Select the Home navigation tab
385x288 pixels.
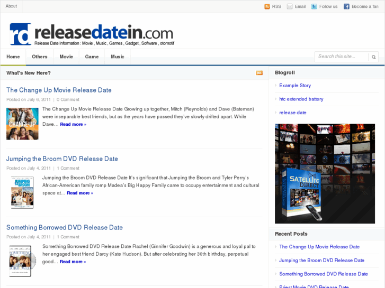point(13,57)
